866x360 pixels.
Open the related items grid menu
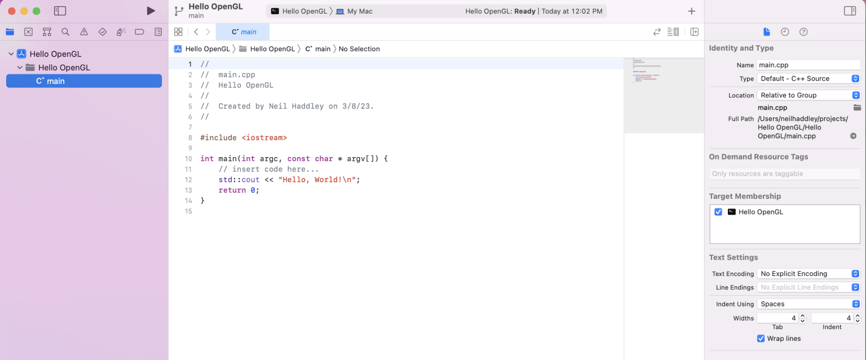[x=178, y=32]
